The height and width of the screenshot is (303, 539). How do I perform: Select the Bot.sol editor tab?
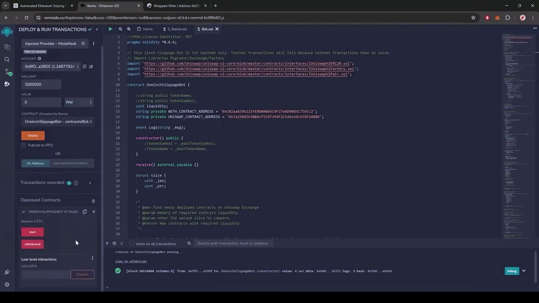tap(207, 29)
